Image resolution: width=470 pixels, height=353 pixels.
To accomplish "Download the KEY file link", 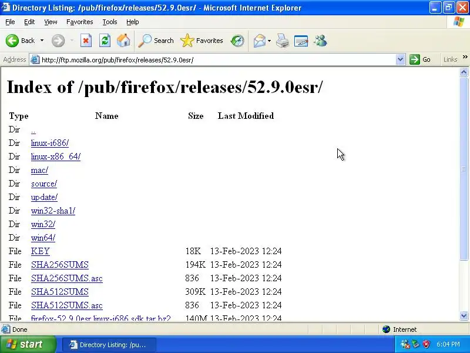I will tap(40, 251).
